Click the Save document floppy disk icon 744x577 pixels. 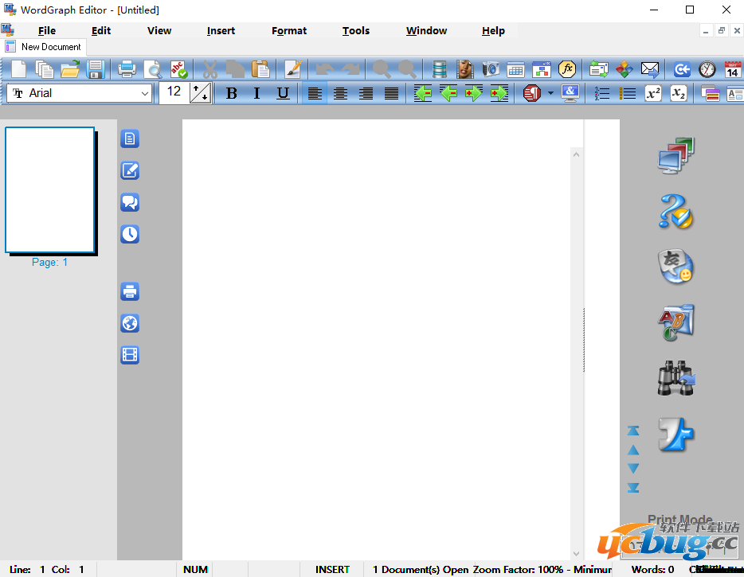point(96,69)
